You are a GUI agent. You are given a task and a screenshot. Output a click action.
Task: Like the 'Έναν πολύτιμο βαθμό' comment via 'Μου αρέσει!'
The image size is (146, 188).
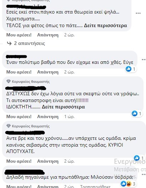(x=19, y=72)
